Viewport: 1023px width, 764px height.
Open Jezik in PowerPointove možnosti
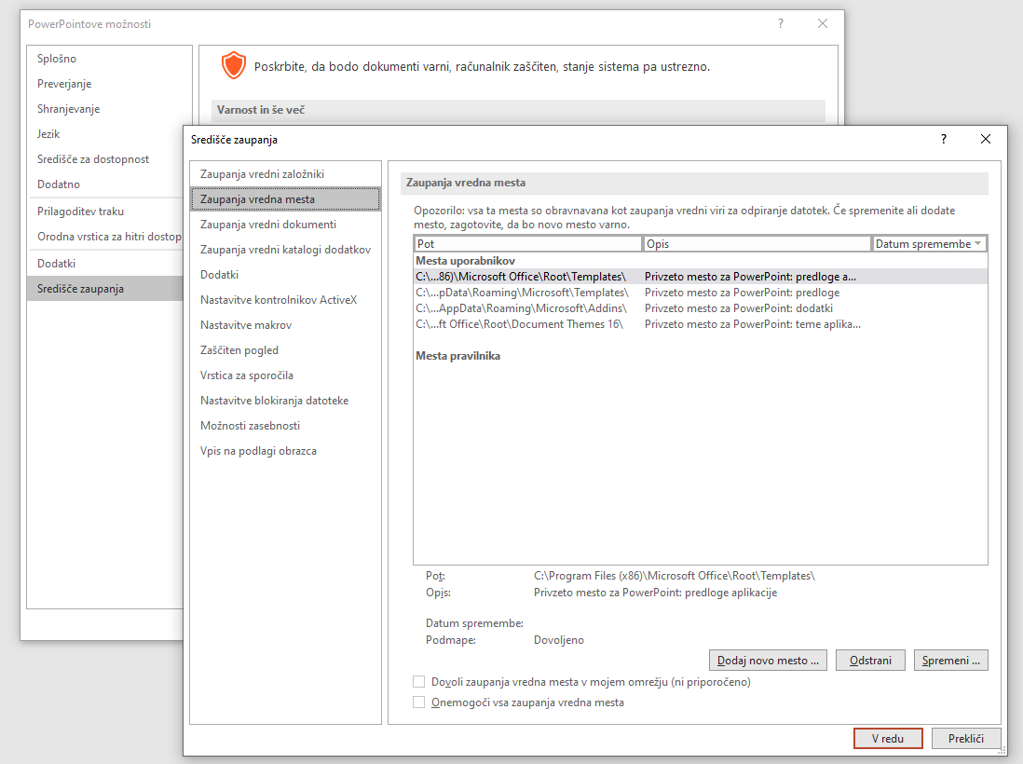(x=105, y=134)
